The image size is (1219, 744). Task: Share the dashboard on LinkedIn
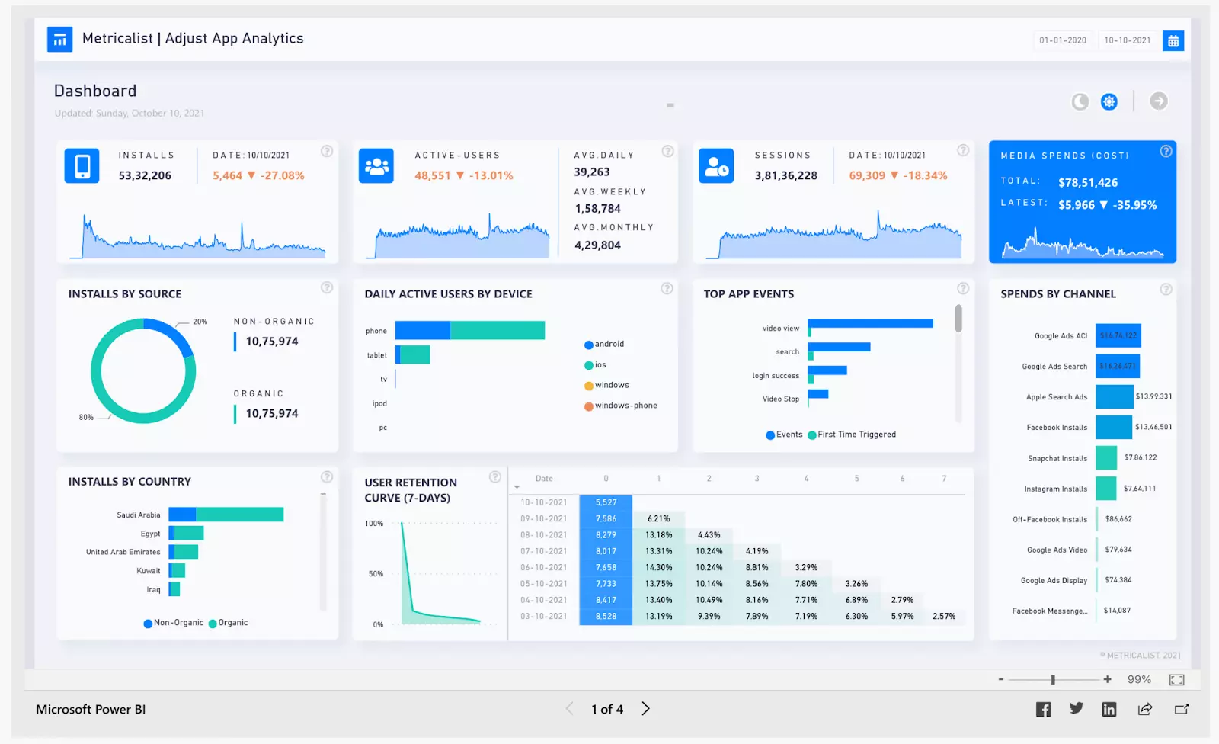pos(1109,708)
